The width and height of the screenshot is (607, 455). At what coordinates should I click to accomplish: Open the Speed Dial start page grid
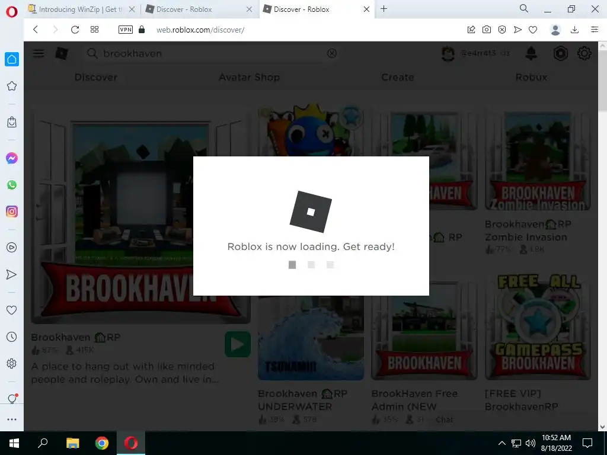coord(94,30)
